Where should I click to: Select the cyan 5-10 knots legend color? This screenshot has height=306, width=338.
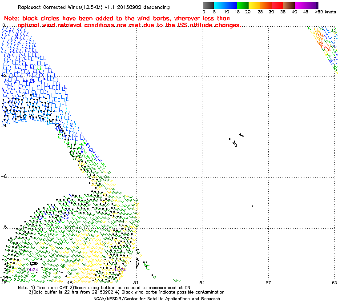tap(220, 5)
